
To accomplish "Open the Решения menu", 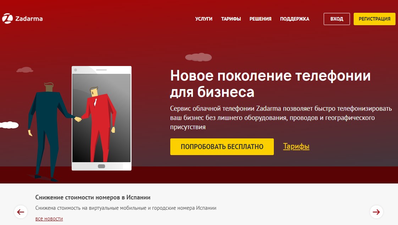I will click(x=260, y=19).
